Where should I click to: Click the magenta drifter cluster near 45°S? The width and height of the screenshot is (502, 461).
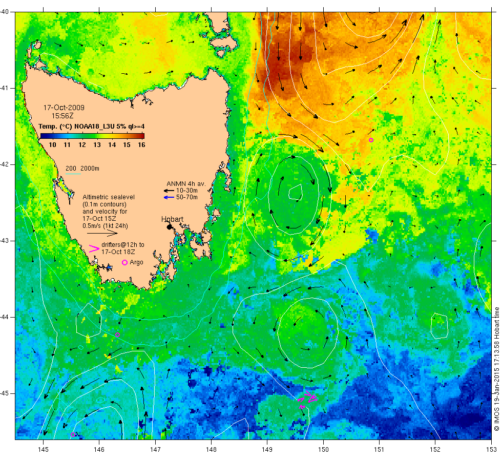point(307,399)
